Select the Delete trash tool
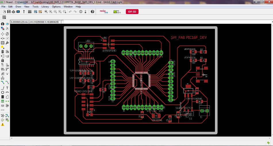Screen dimensions: 273x146 point(3,52)
